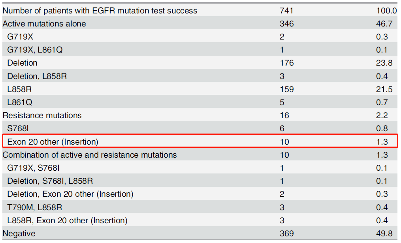401x243 pixels.
Task: Click the count 159 for L858R
Action: [286, 89]
